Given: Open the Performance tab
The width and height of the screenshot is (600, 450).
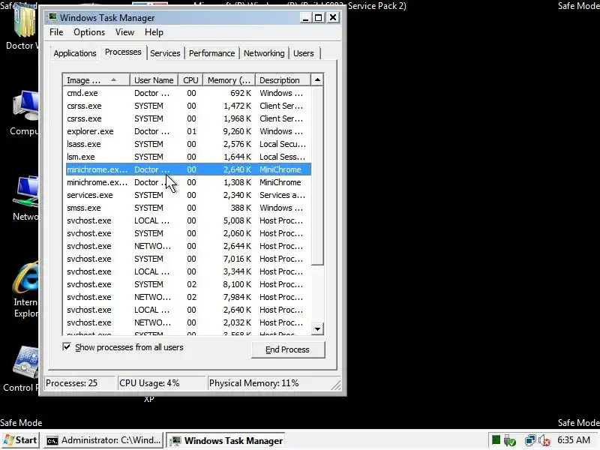Looking at the screenshot, I should click(212, 53).
